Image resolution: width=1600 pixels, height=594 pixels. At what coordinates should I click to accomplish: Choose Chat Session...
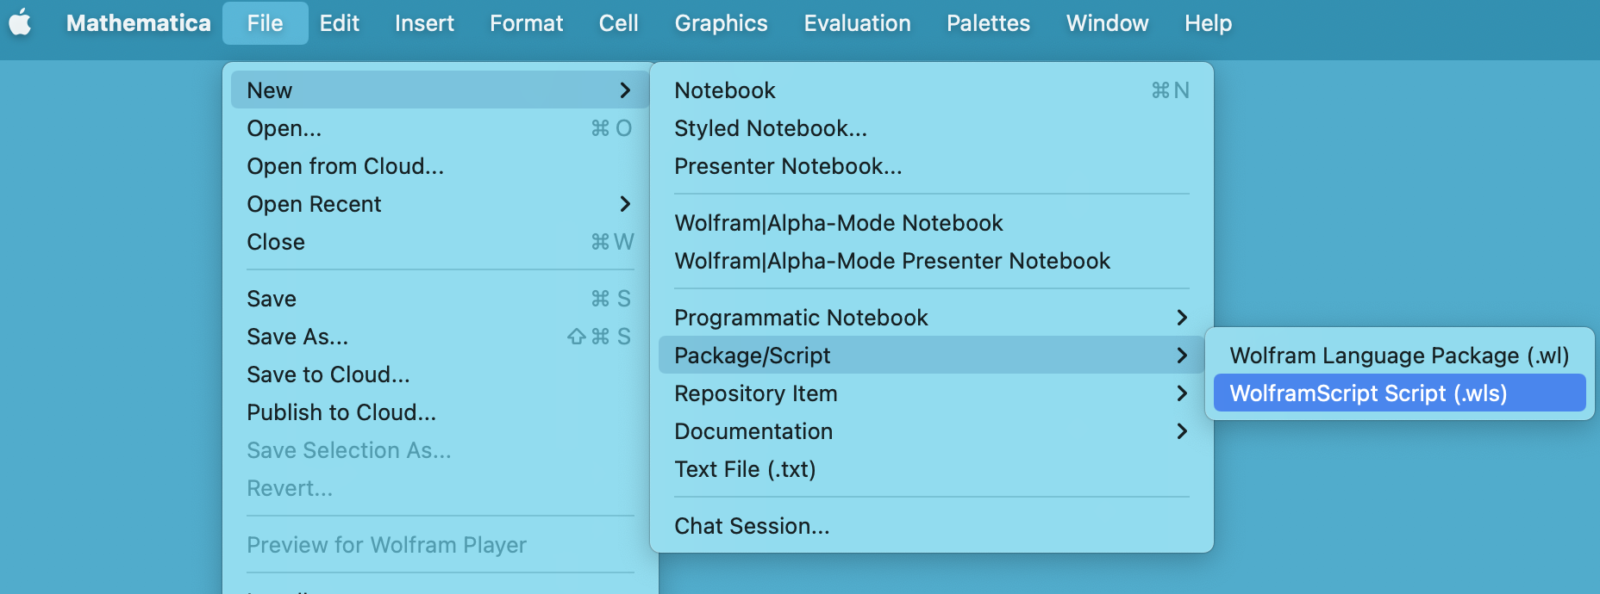click(x=931, y=525)
